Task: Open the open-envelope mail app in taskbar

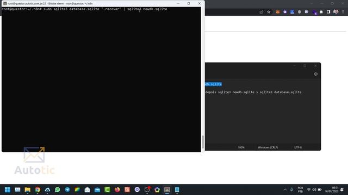Action: [x=87, y=190]
